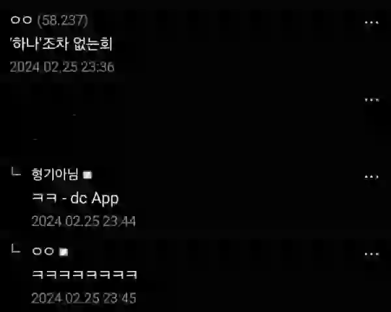Screen dimensions: 391x312
Task: Open the profile of nickname 형기아님
Action: [x=55, y=174]
